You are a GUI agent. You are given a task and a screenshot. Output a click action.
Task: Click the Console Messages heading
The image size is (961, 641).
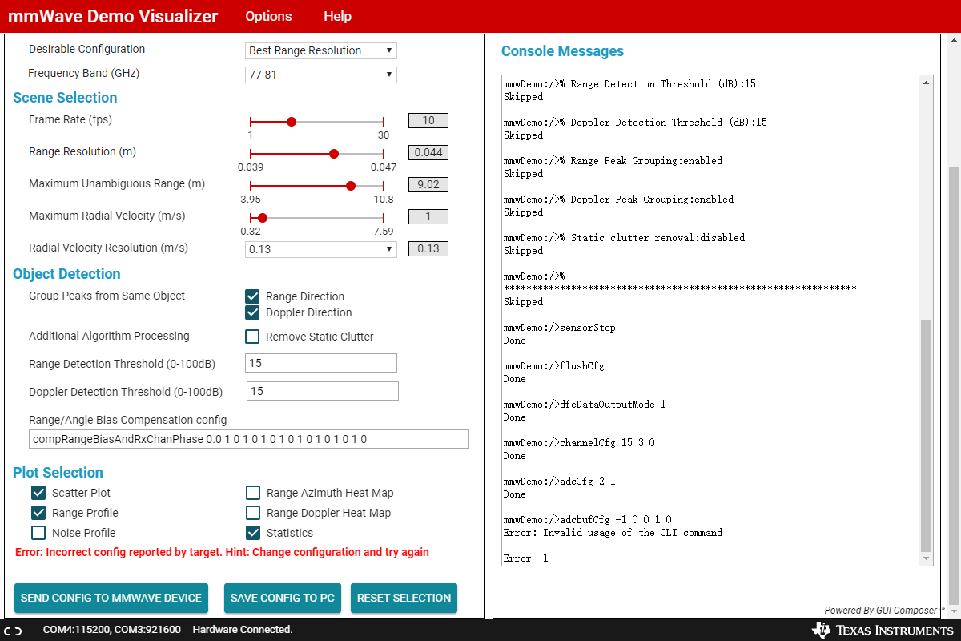pyautogui.click(x=562, y=51)
